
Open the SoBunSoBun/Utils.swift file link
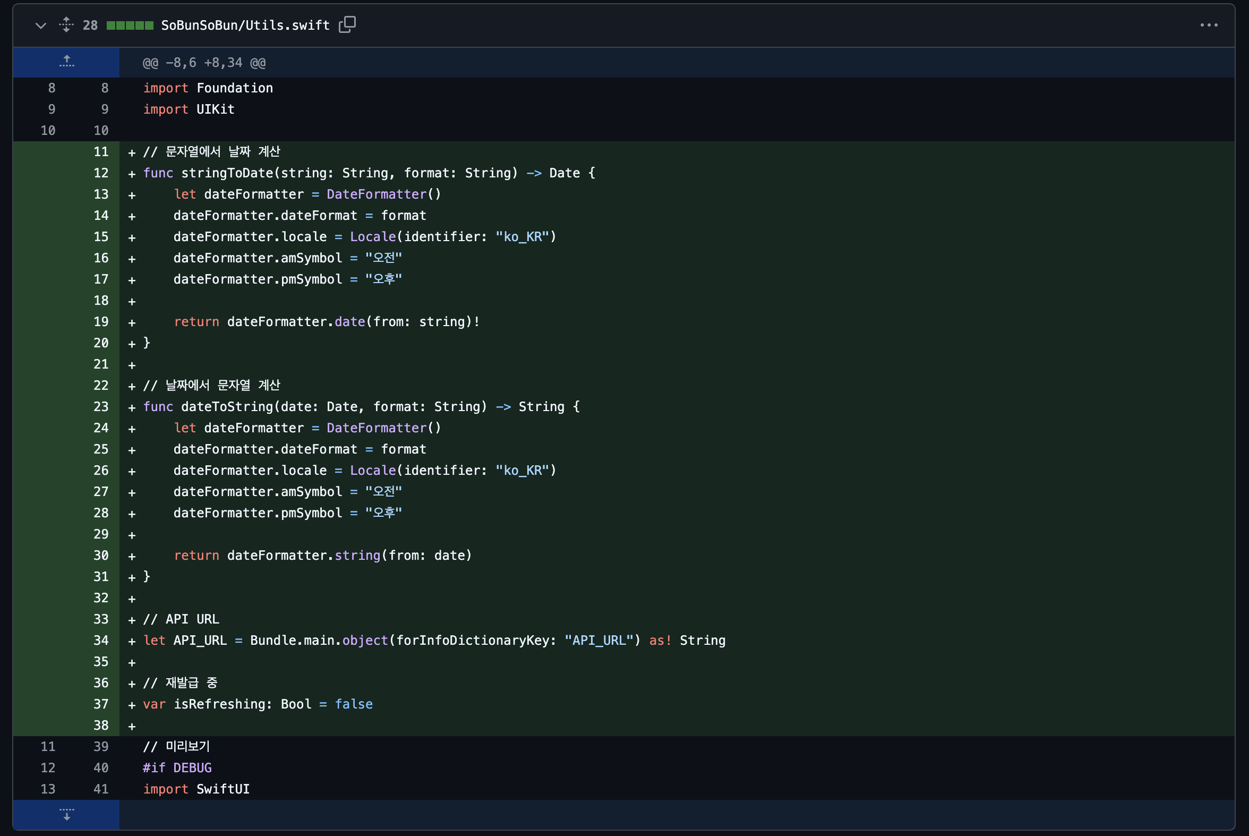[x=245, y=25]
